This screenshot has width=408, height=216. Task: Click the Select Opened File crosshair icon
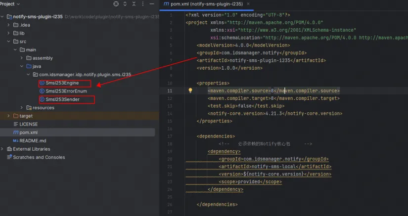116,4
